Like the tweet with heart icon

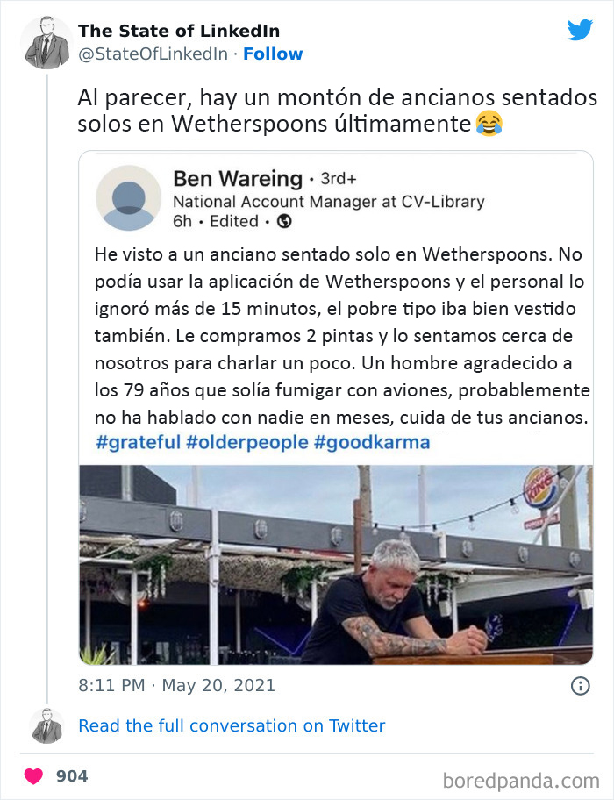(x=33, y=776)
